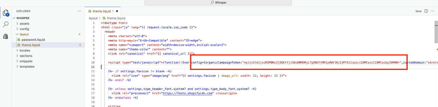Image resolution: width=438 pixels, height=107 pixels.
Task: Switch to the theme.liquid editor tab
Action: coord(103,11)
